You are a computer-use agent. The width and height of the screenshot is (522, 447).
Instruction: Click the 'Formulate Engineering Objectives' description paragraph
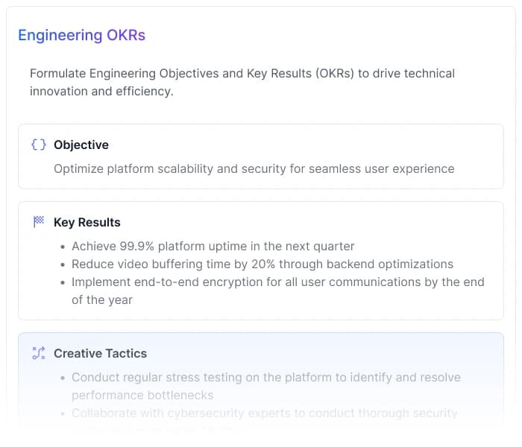coord(242,82)
